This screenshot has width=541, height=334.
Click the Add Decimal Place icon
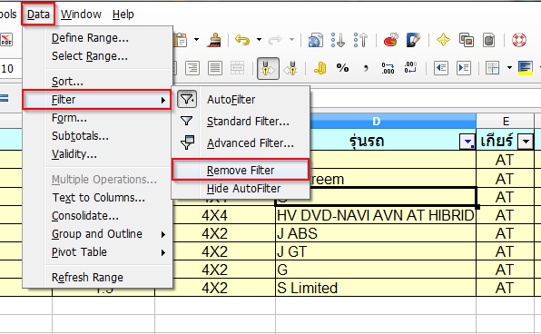click(x=388, y=68)
